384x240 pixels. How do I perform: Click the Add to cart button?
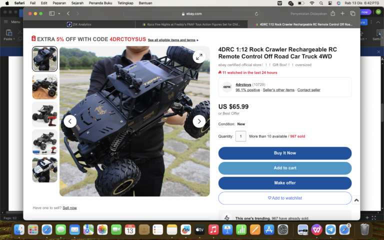click(x=284, y=168)
